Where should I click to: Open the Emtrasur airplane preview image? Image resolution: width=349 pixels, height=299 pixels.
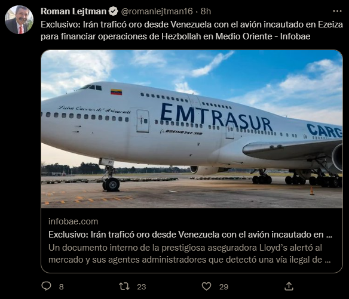coord(192,129)
